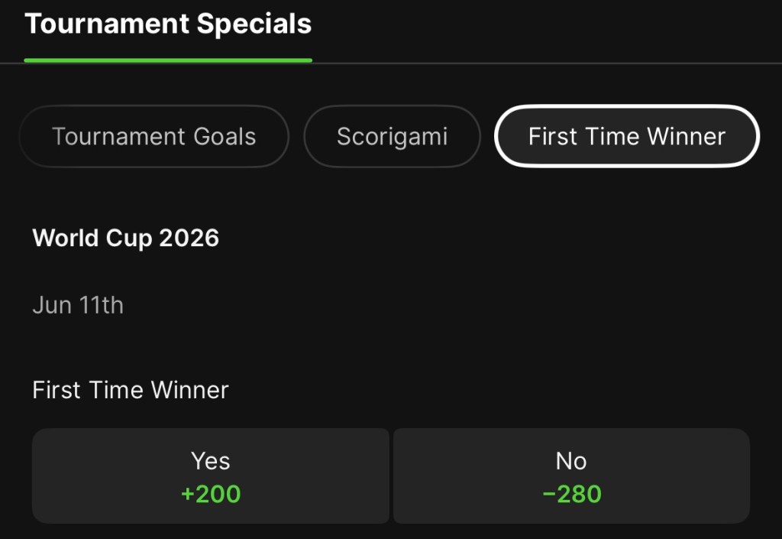This screenshot has height=539, width=782.
Task: Bet No at -280 odds
Action: coord(571,476)
